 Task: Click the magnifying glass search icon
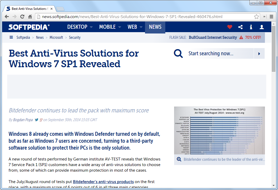(178, 53)
